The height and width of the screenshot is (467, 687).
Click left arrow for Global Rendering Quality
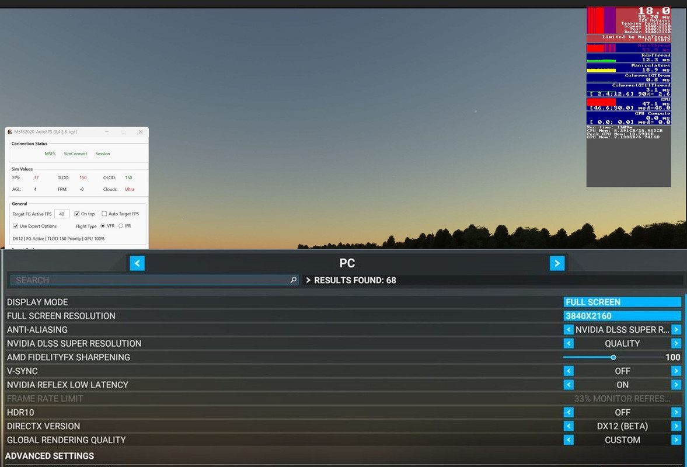[569, 440]
